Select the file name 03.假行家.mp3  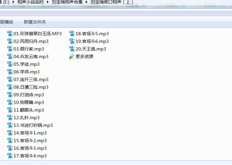(29, 49)
